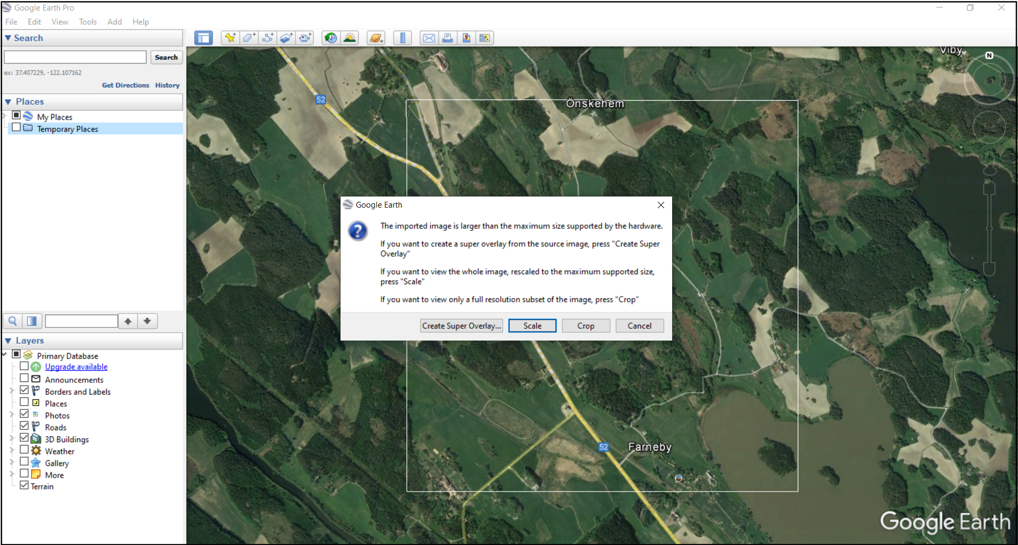
Task: Show historical imagery clock icon
Action: tap(331, 38)
